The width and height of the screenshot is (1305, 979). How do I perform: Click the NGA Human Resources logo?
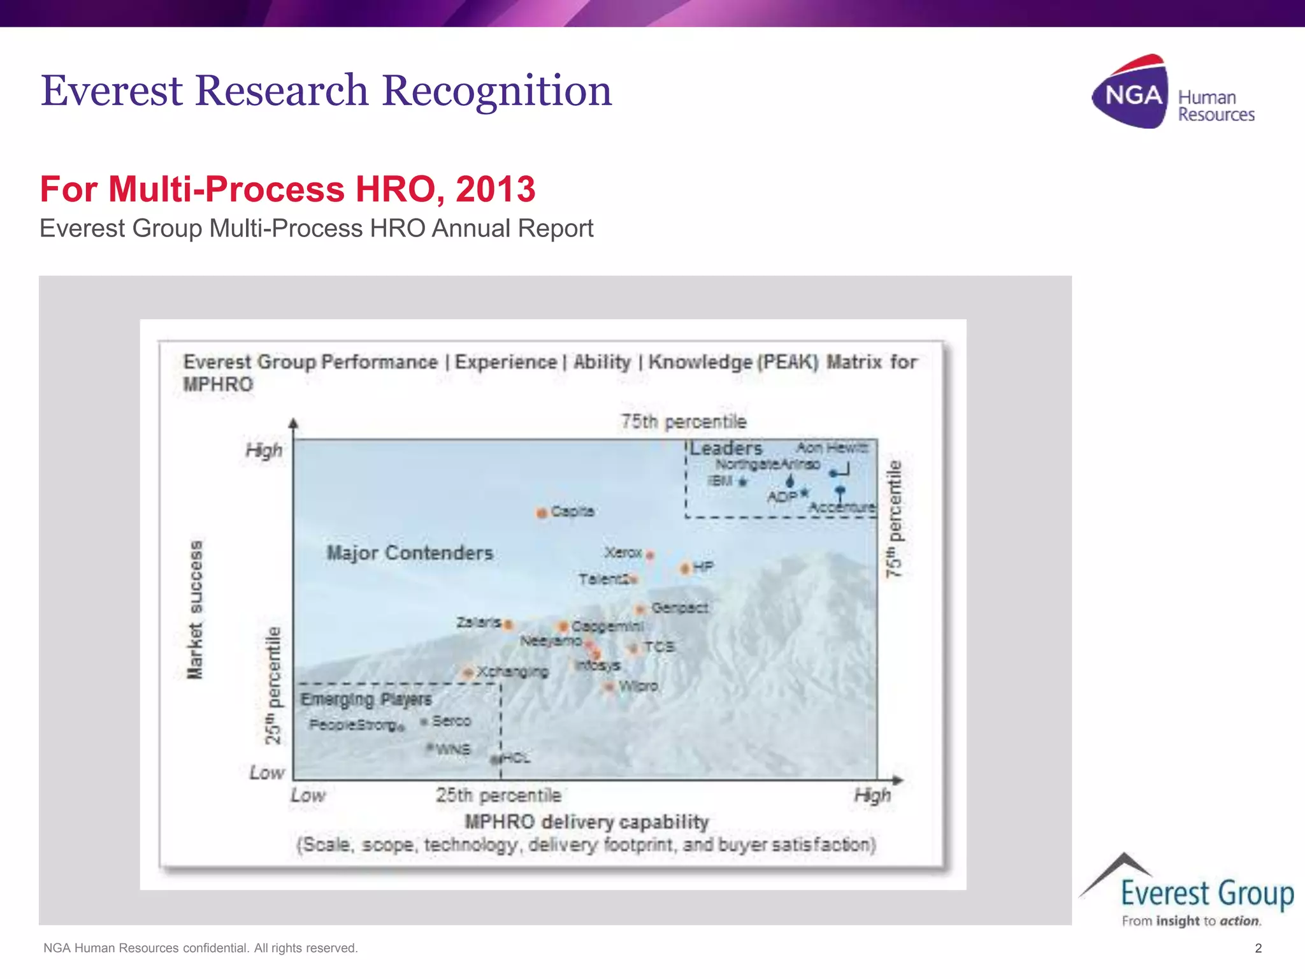pyautogui.click(x=1172, y=93)
